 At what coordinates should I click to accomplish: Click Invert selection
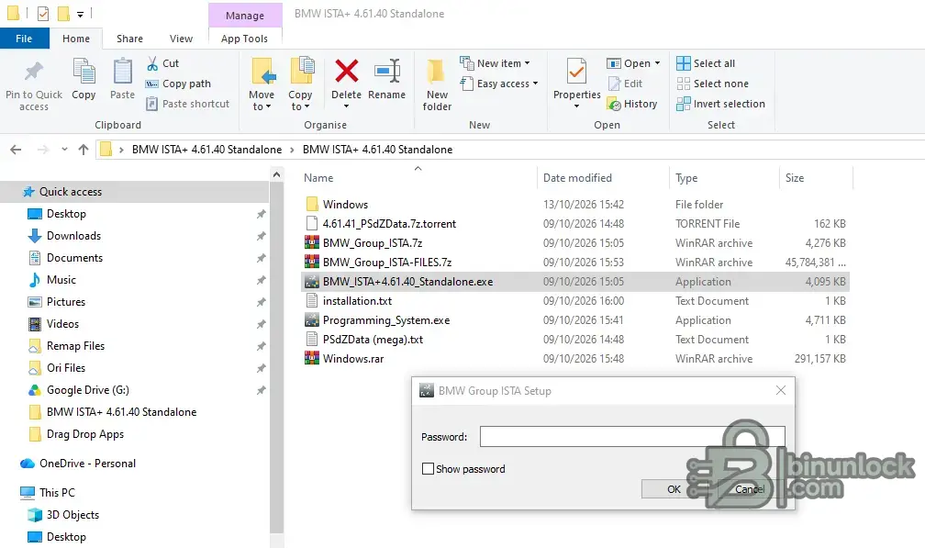tap(720, 104)
